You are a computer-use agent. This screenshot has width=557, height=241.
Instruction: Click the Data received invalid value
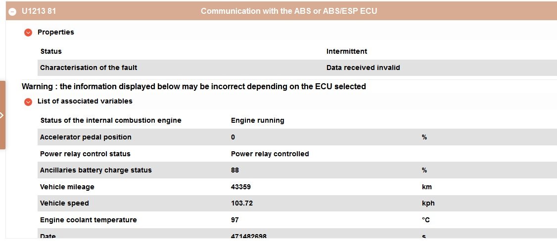pos(363,68)
